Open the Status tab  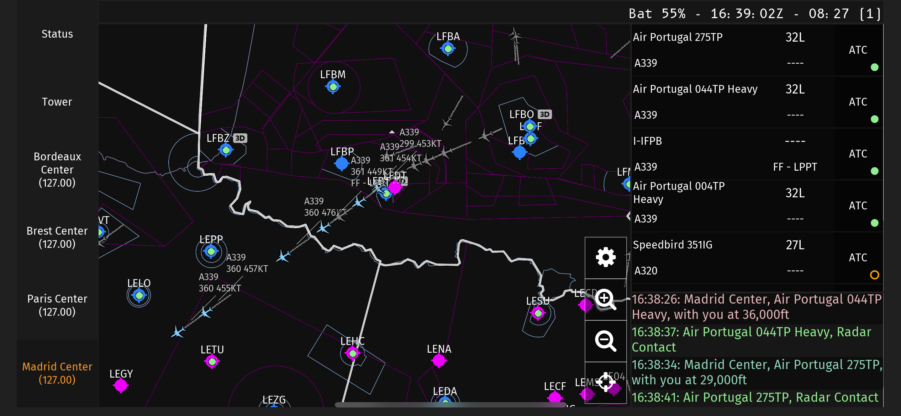57,34
